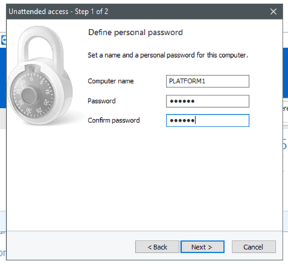288x264 pixels.
Task: Go back with the Back button
Action: point(157,247)
